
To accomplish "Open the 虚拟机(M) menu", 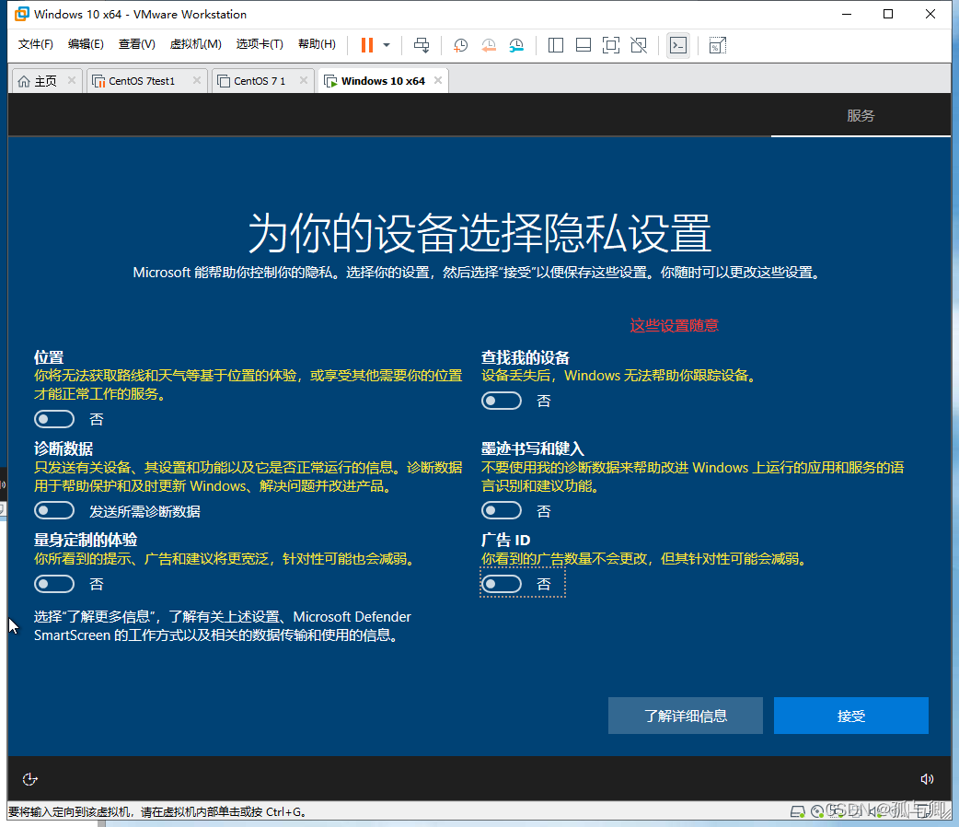I will pos(195,44).
